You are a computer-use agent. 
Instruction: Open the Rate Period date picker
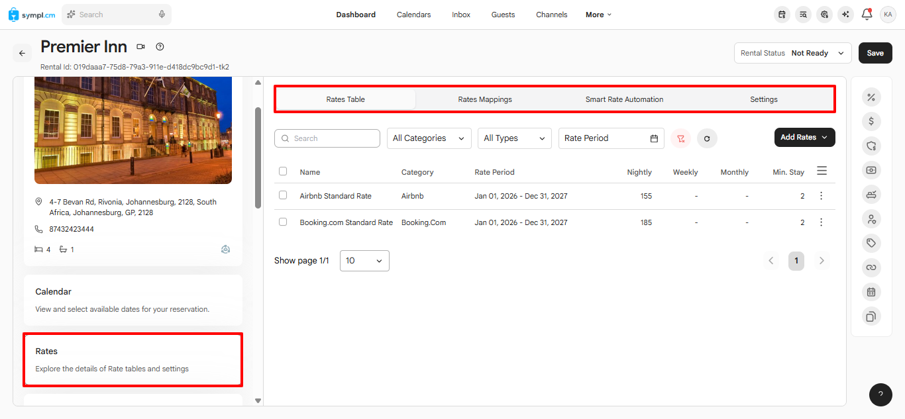click(612, 138)
